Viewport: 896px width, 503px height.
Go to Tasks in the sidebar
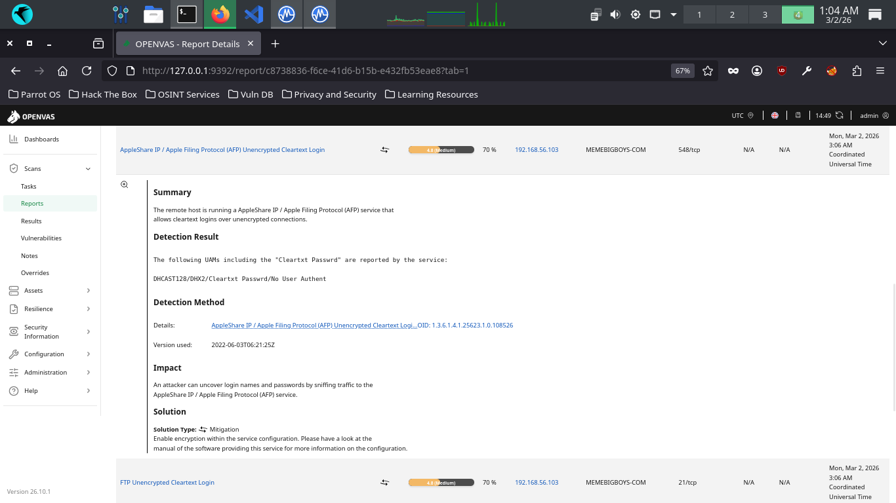29,187
